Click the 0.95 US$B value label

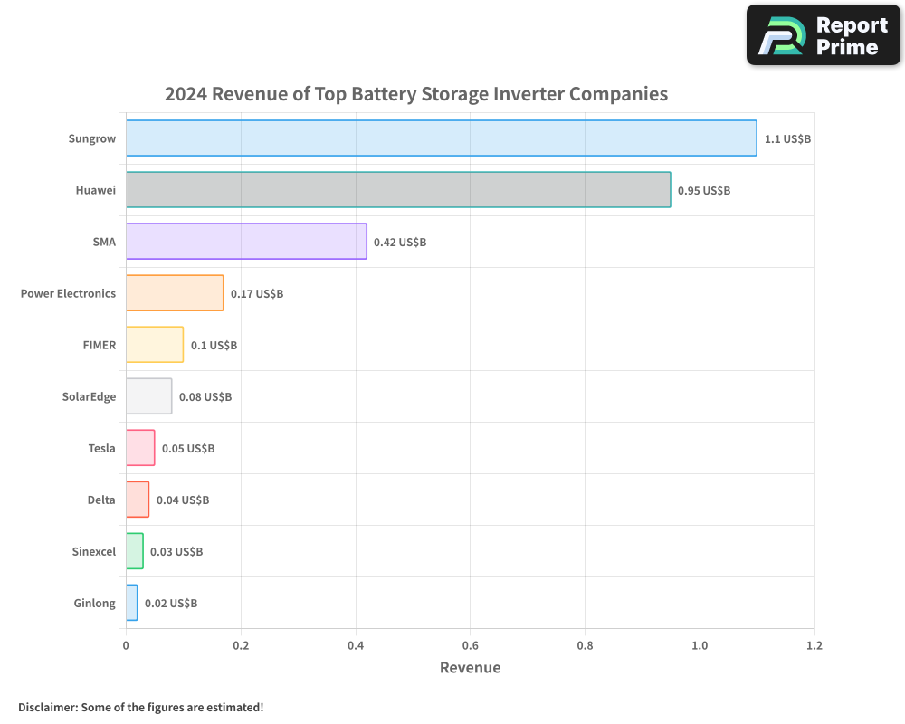703,190
